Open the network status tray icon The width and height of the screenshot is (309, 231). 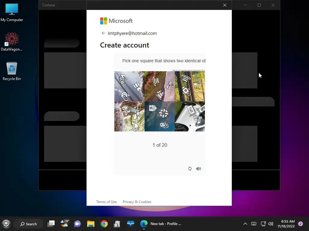(263, 224)
